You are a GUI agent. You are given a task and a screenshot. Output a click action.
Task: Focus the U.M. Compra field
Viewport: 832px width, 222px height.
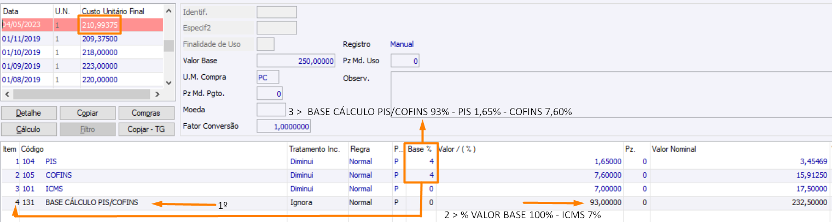coord(268,77)
